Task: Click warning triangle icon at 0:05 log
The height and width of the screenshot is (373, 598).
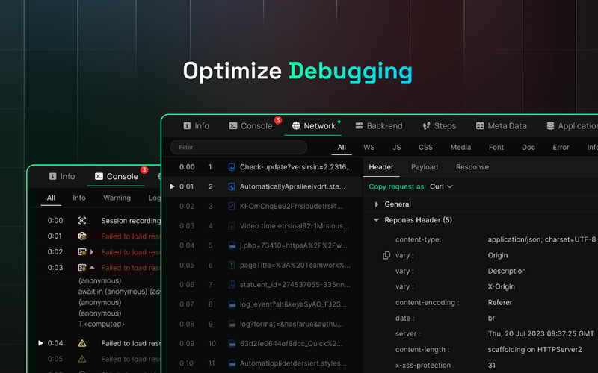Action: click(x=82, y=359)
